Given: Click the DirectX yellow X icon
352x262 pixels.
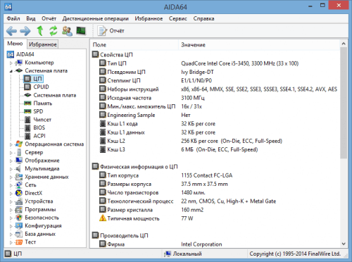Looking at the screenshot, I should point(19,193).
